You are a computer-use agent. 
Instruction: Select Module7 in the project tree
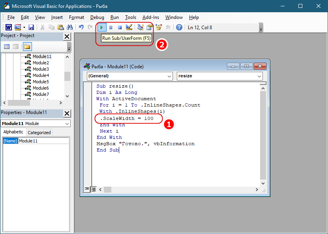tap(41, 94)
